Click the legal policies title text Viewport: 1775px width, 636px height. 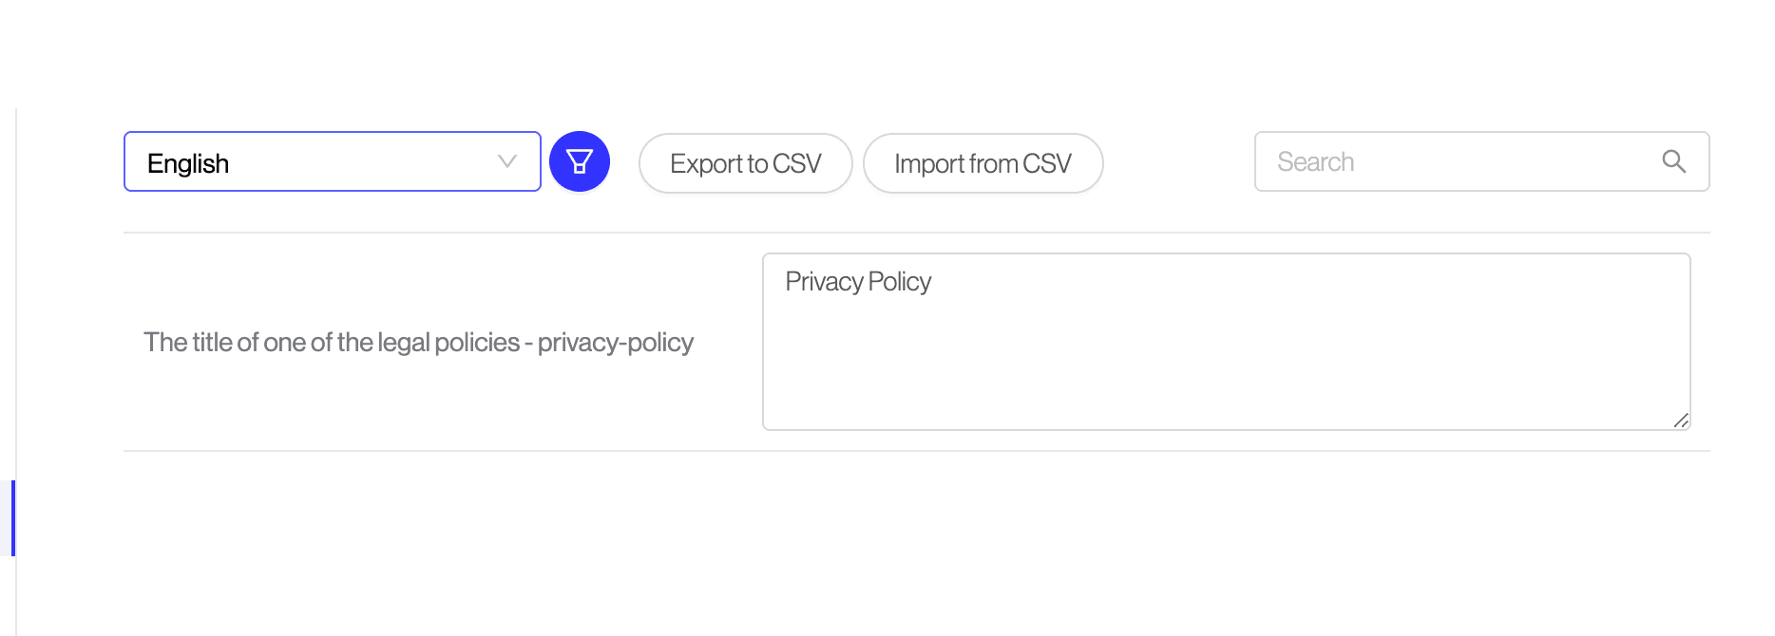coord(419,342)
